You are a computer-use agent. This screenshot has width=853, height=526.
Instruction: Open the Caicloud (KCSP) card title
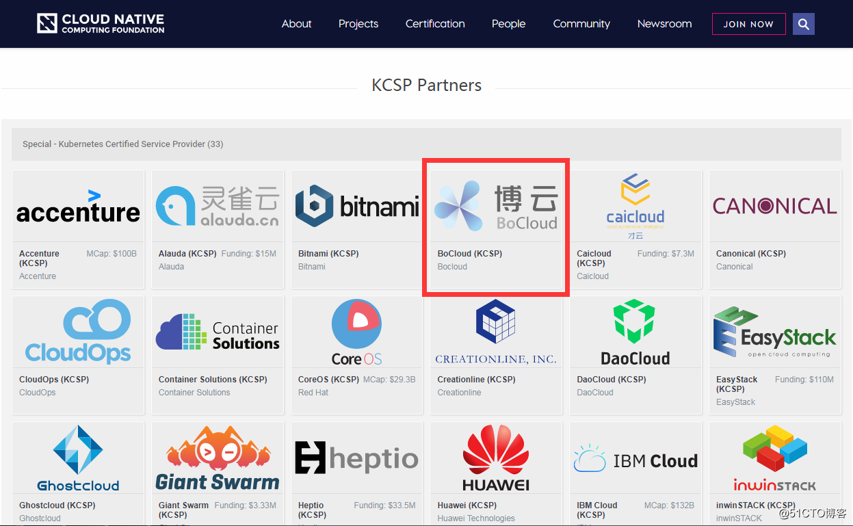[x=594, y=258]
